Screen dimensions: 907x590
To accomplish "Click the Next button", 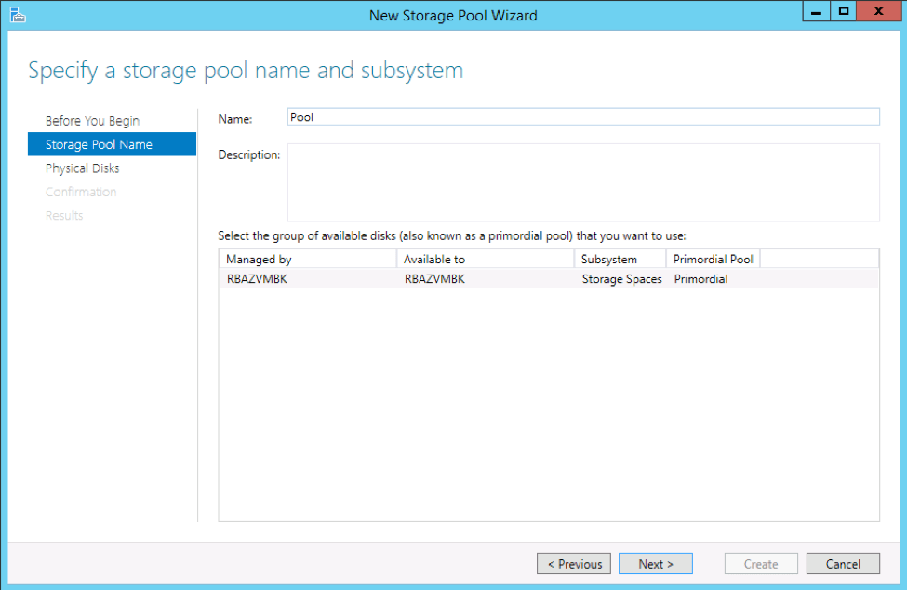I will (655, 563).
